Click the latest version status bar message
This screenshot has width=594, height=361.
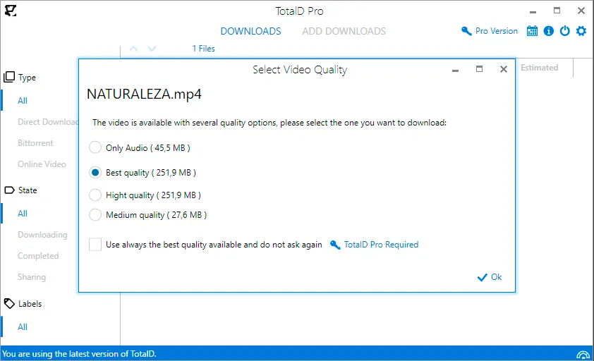pyautogui.click(x=79, y=354)
